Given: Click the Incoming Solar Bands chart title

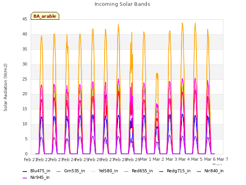Looking at the screenshot, I should tap(122, 4).
